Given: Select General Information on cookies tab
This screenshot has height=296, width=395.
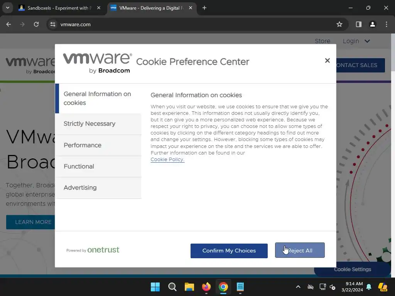Looking at the screenshot, I should [x=98, y=98].
